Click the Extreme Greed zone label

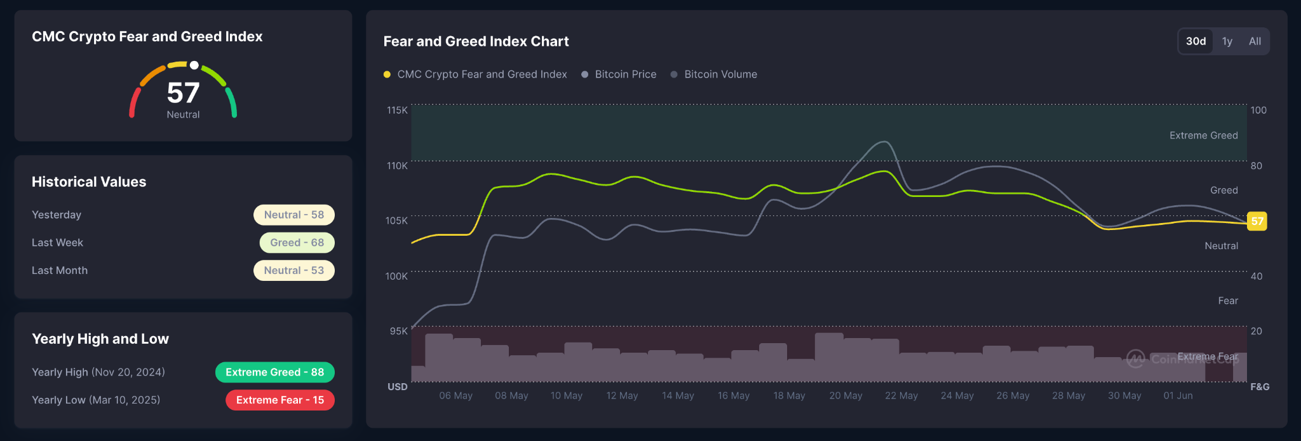tap(1203, 135)
